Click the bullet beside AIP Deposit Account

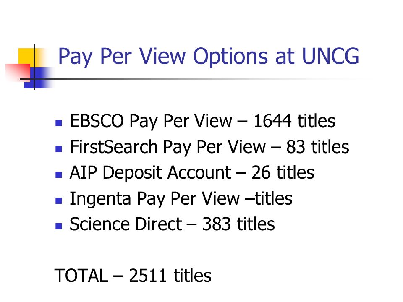point(59,174)
